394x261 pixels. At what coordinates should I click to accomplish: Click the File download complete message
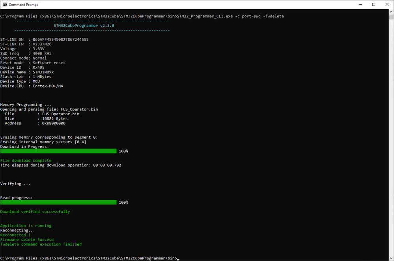point(26,161)
